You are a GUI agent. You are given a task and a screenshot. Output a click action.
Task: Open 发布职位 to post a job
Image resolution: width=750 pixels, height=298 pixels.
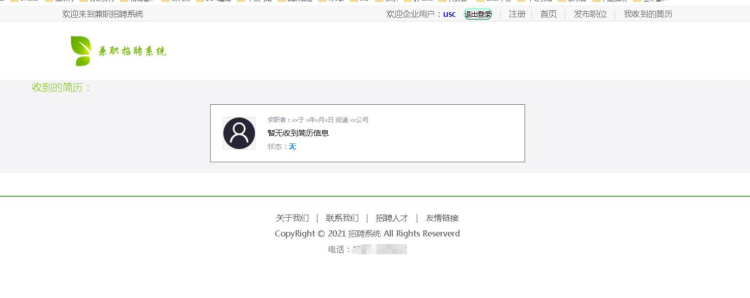click(x=590, y=14)
